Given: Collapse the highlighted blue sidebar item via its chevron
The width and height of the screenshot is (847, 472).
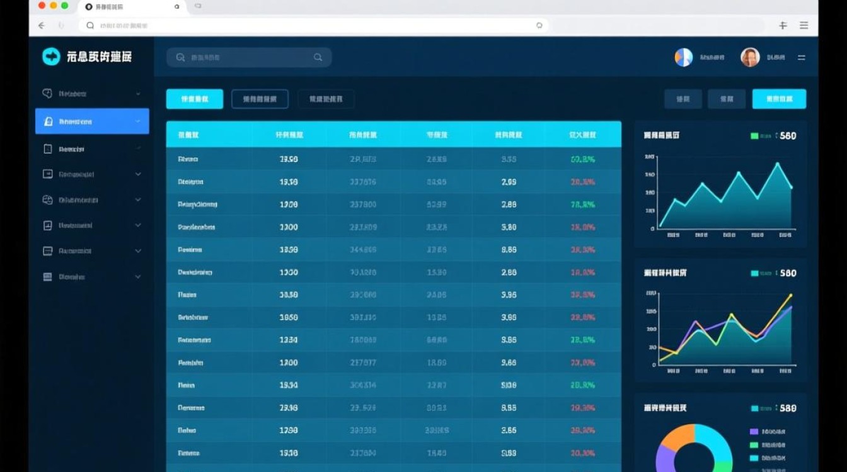Looking at the screenshot, I should 138,121.
